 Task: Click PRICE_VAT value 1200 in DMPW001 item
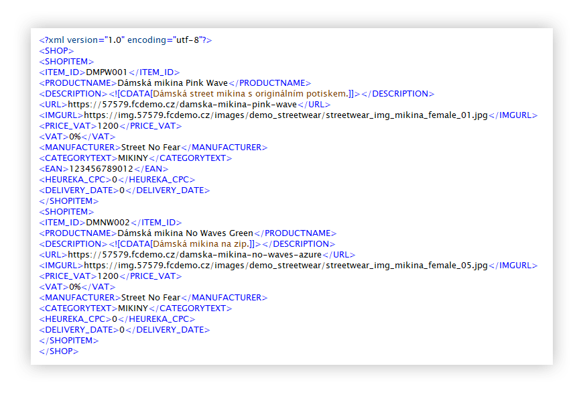pos(107,126)
